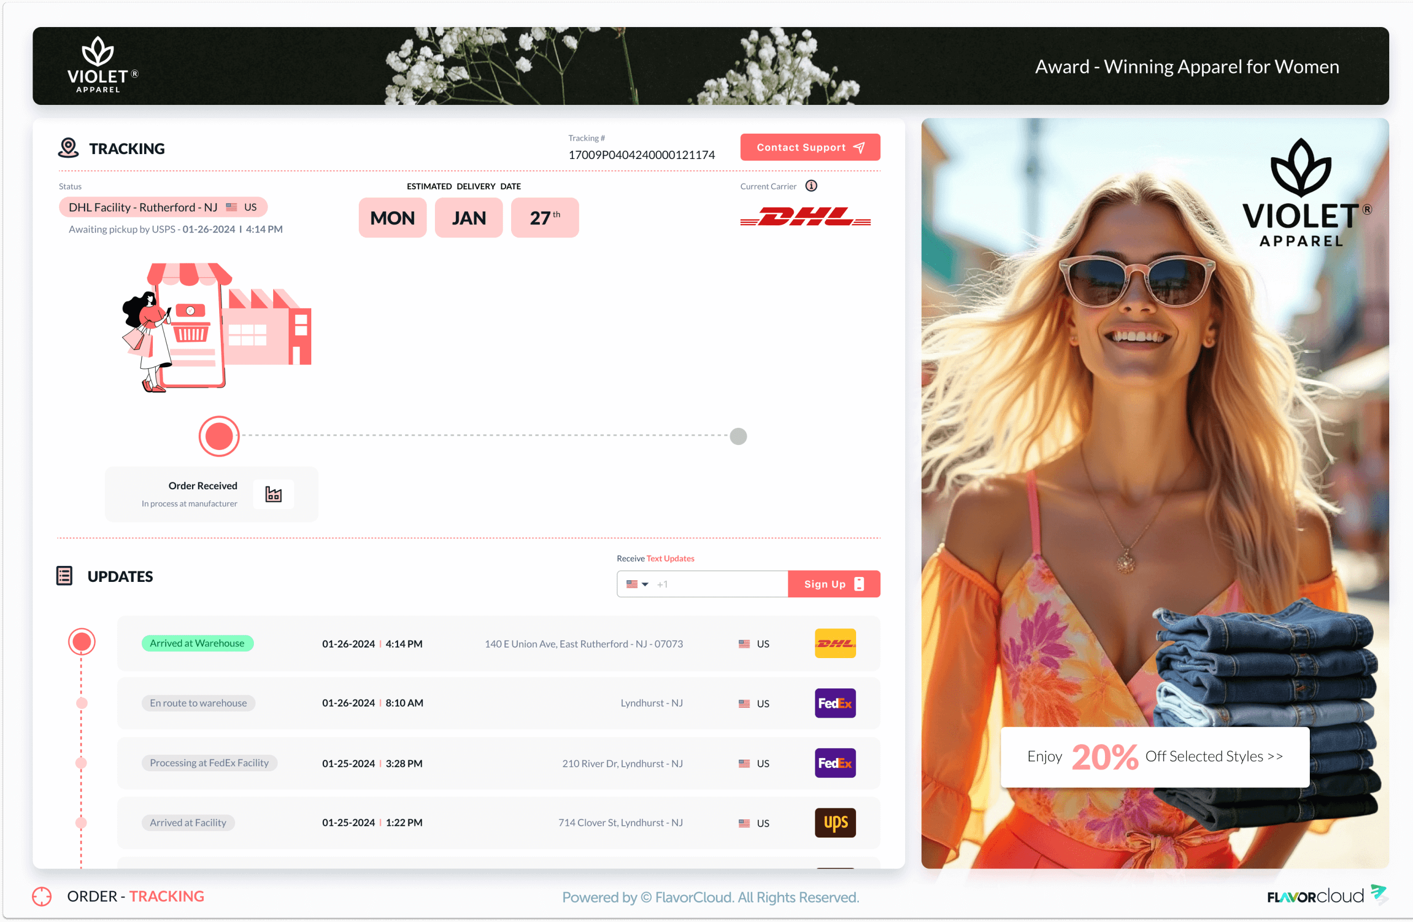Click the phone icon inside Sign Up button
The width and height of the screenshot is (1413, 922).
859,584
